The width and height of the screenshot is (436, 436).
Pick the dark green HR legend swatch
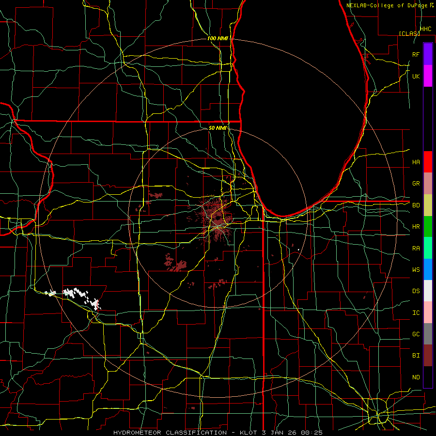pyautogui.click(x=428, y=227)
